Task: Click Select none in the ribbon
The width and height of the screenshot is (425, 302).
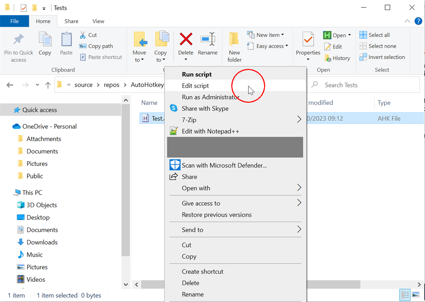Action: tap(379, 46)
